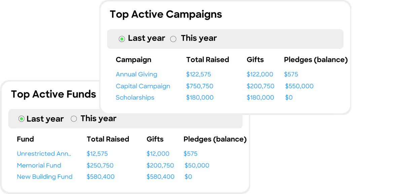Click the Fund column header
Viewport: 409px width, 194px height.
coord(25,139)
